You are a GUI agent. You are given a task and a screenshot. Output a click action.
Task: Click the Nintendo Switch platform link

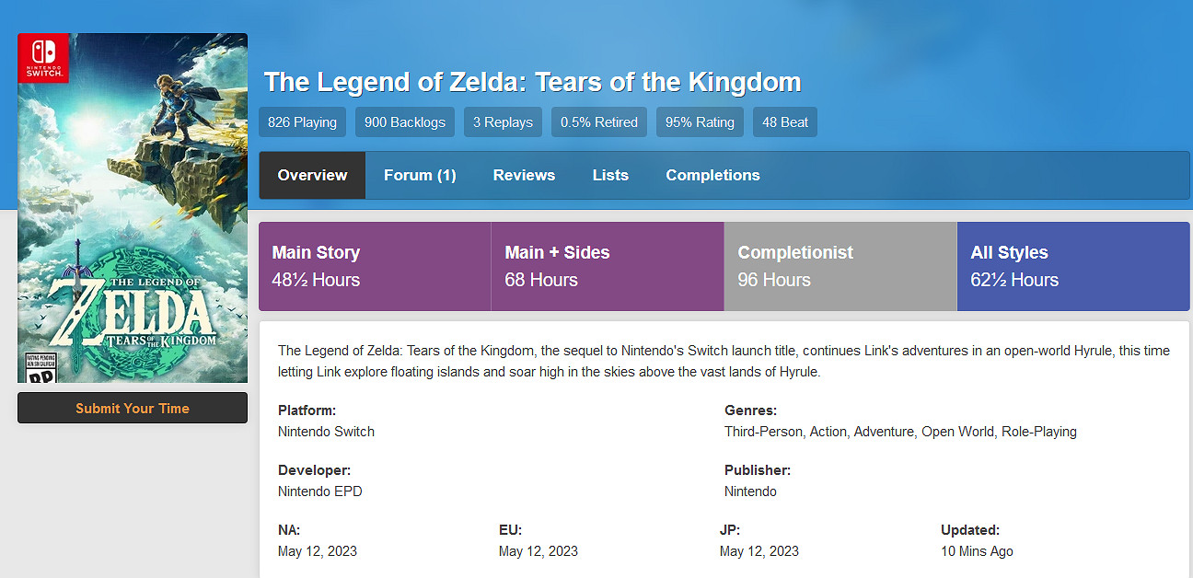click(326, 432)
